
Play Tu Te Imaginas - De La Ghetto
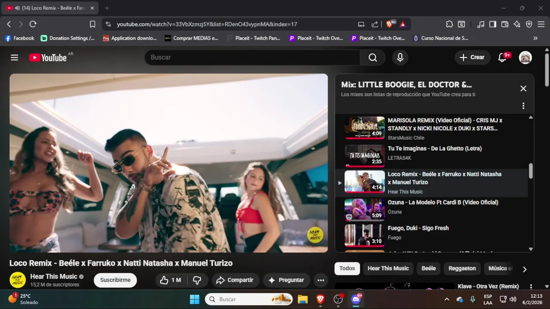pyautogui.click(x=432, y=155)
